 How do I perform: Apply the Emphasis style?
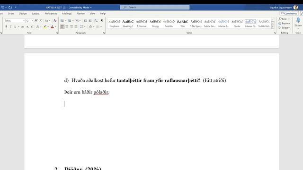(114, 24)
